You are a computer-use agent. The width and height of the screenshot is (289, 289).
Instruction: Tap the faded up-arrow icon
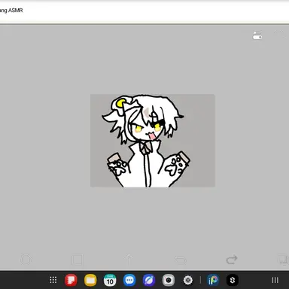tap(129, 260)
